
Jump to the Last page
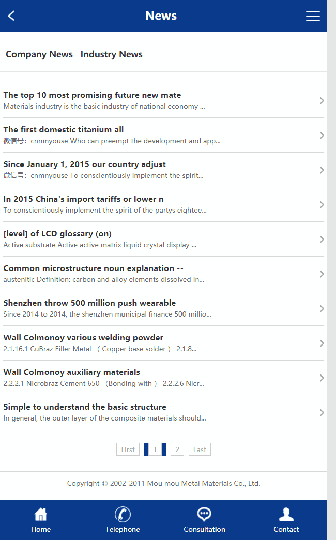200,449
